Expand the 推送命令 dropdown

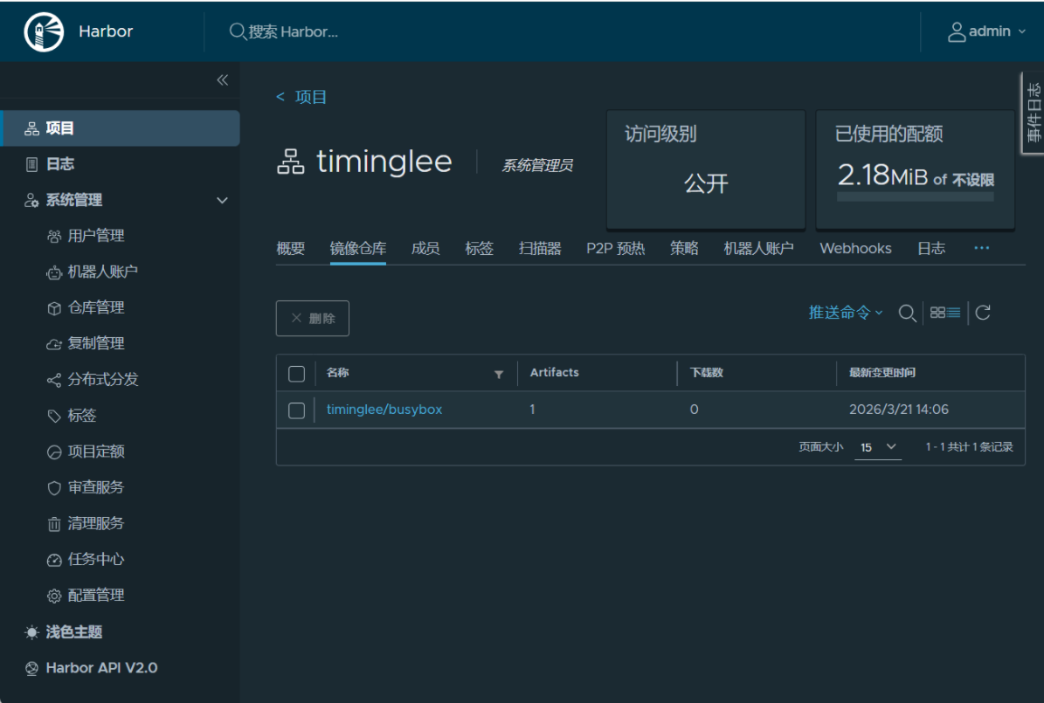click(846, 313)
